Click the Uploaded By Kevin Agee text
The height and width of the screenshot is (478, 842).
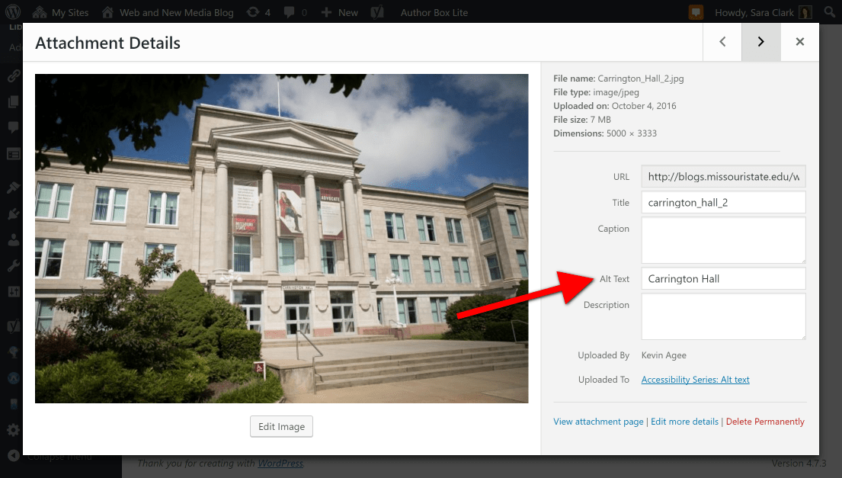[664, 355]
